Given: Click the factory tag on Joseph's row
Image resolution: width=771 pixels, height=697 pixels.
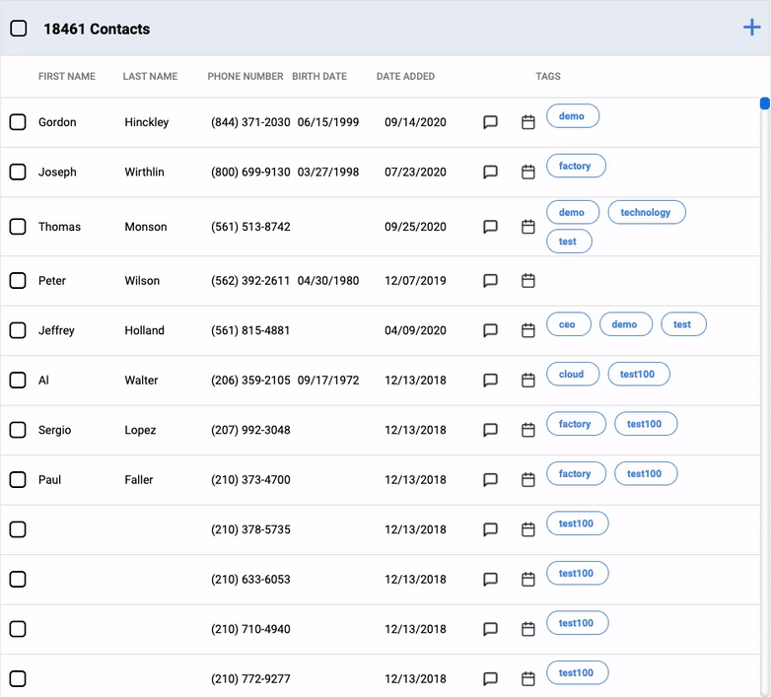Looking at the screenshot, I should coord(577,166).
